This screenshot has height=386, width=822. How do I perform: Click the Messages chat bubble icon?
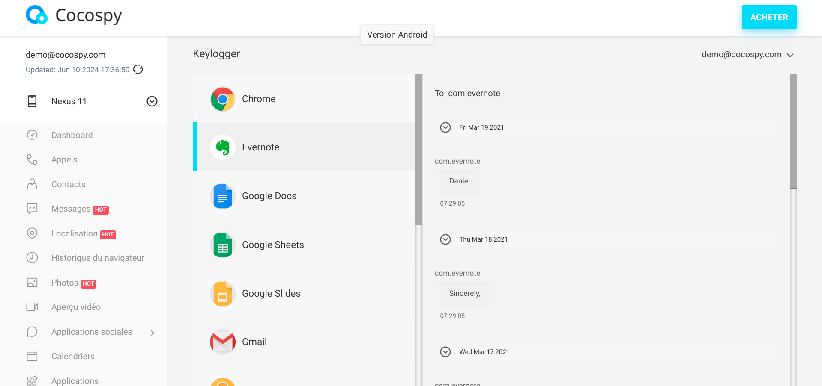tap(32, 209)
